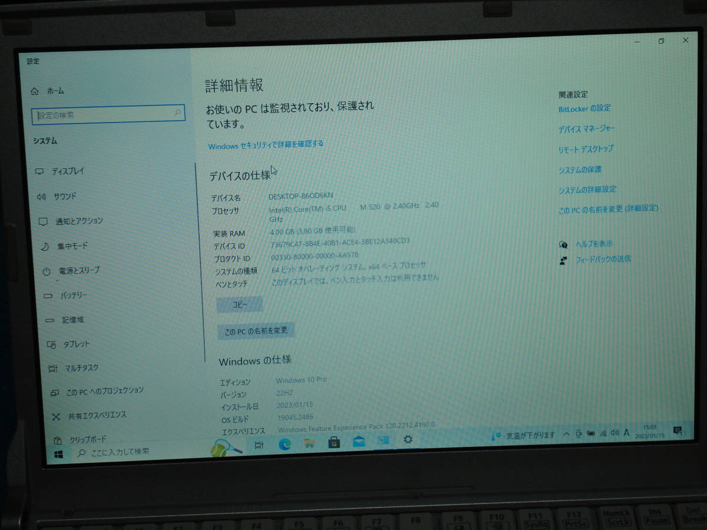Click the プロダクト ID value 00330-80000-00000-AA578
Screen dimensions: 707x530
click(315, 256)
